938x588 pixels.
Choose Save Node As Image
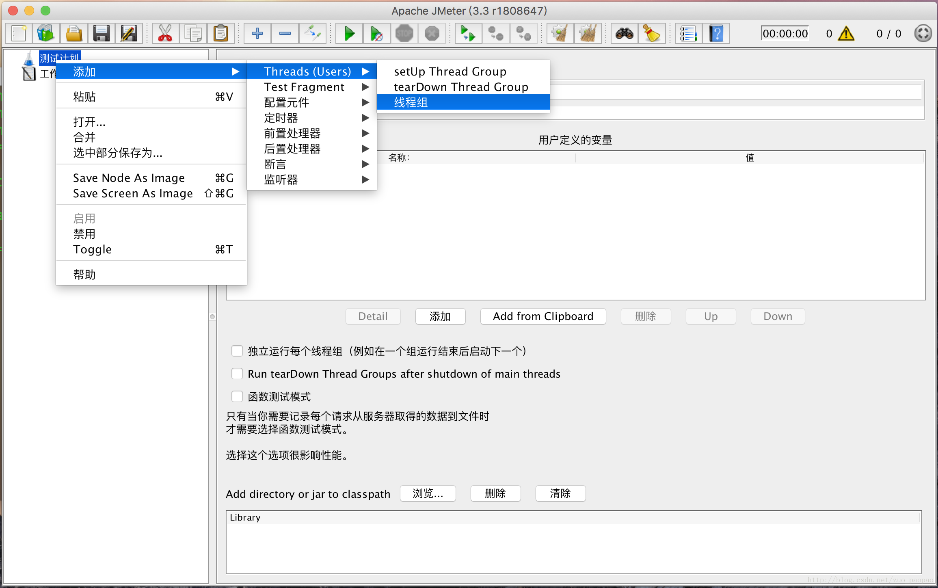151,178
